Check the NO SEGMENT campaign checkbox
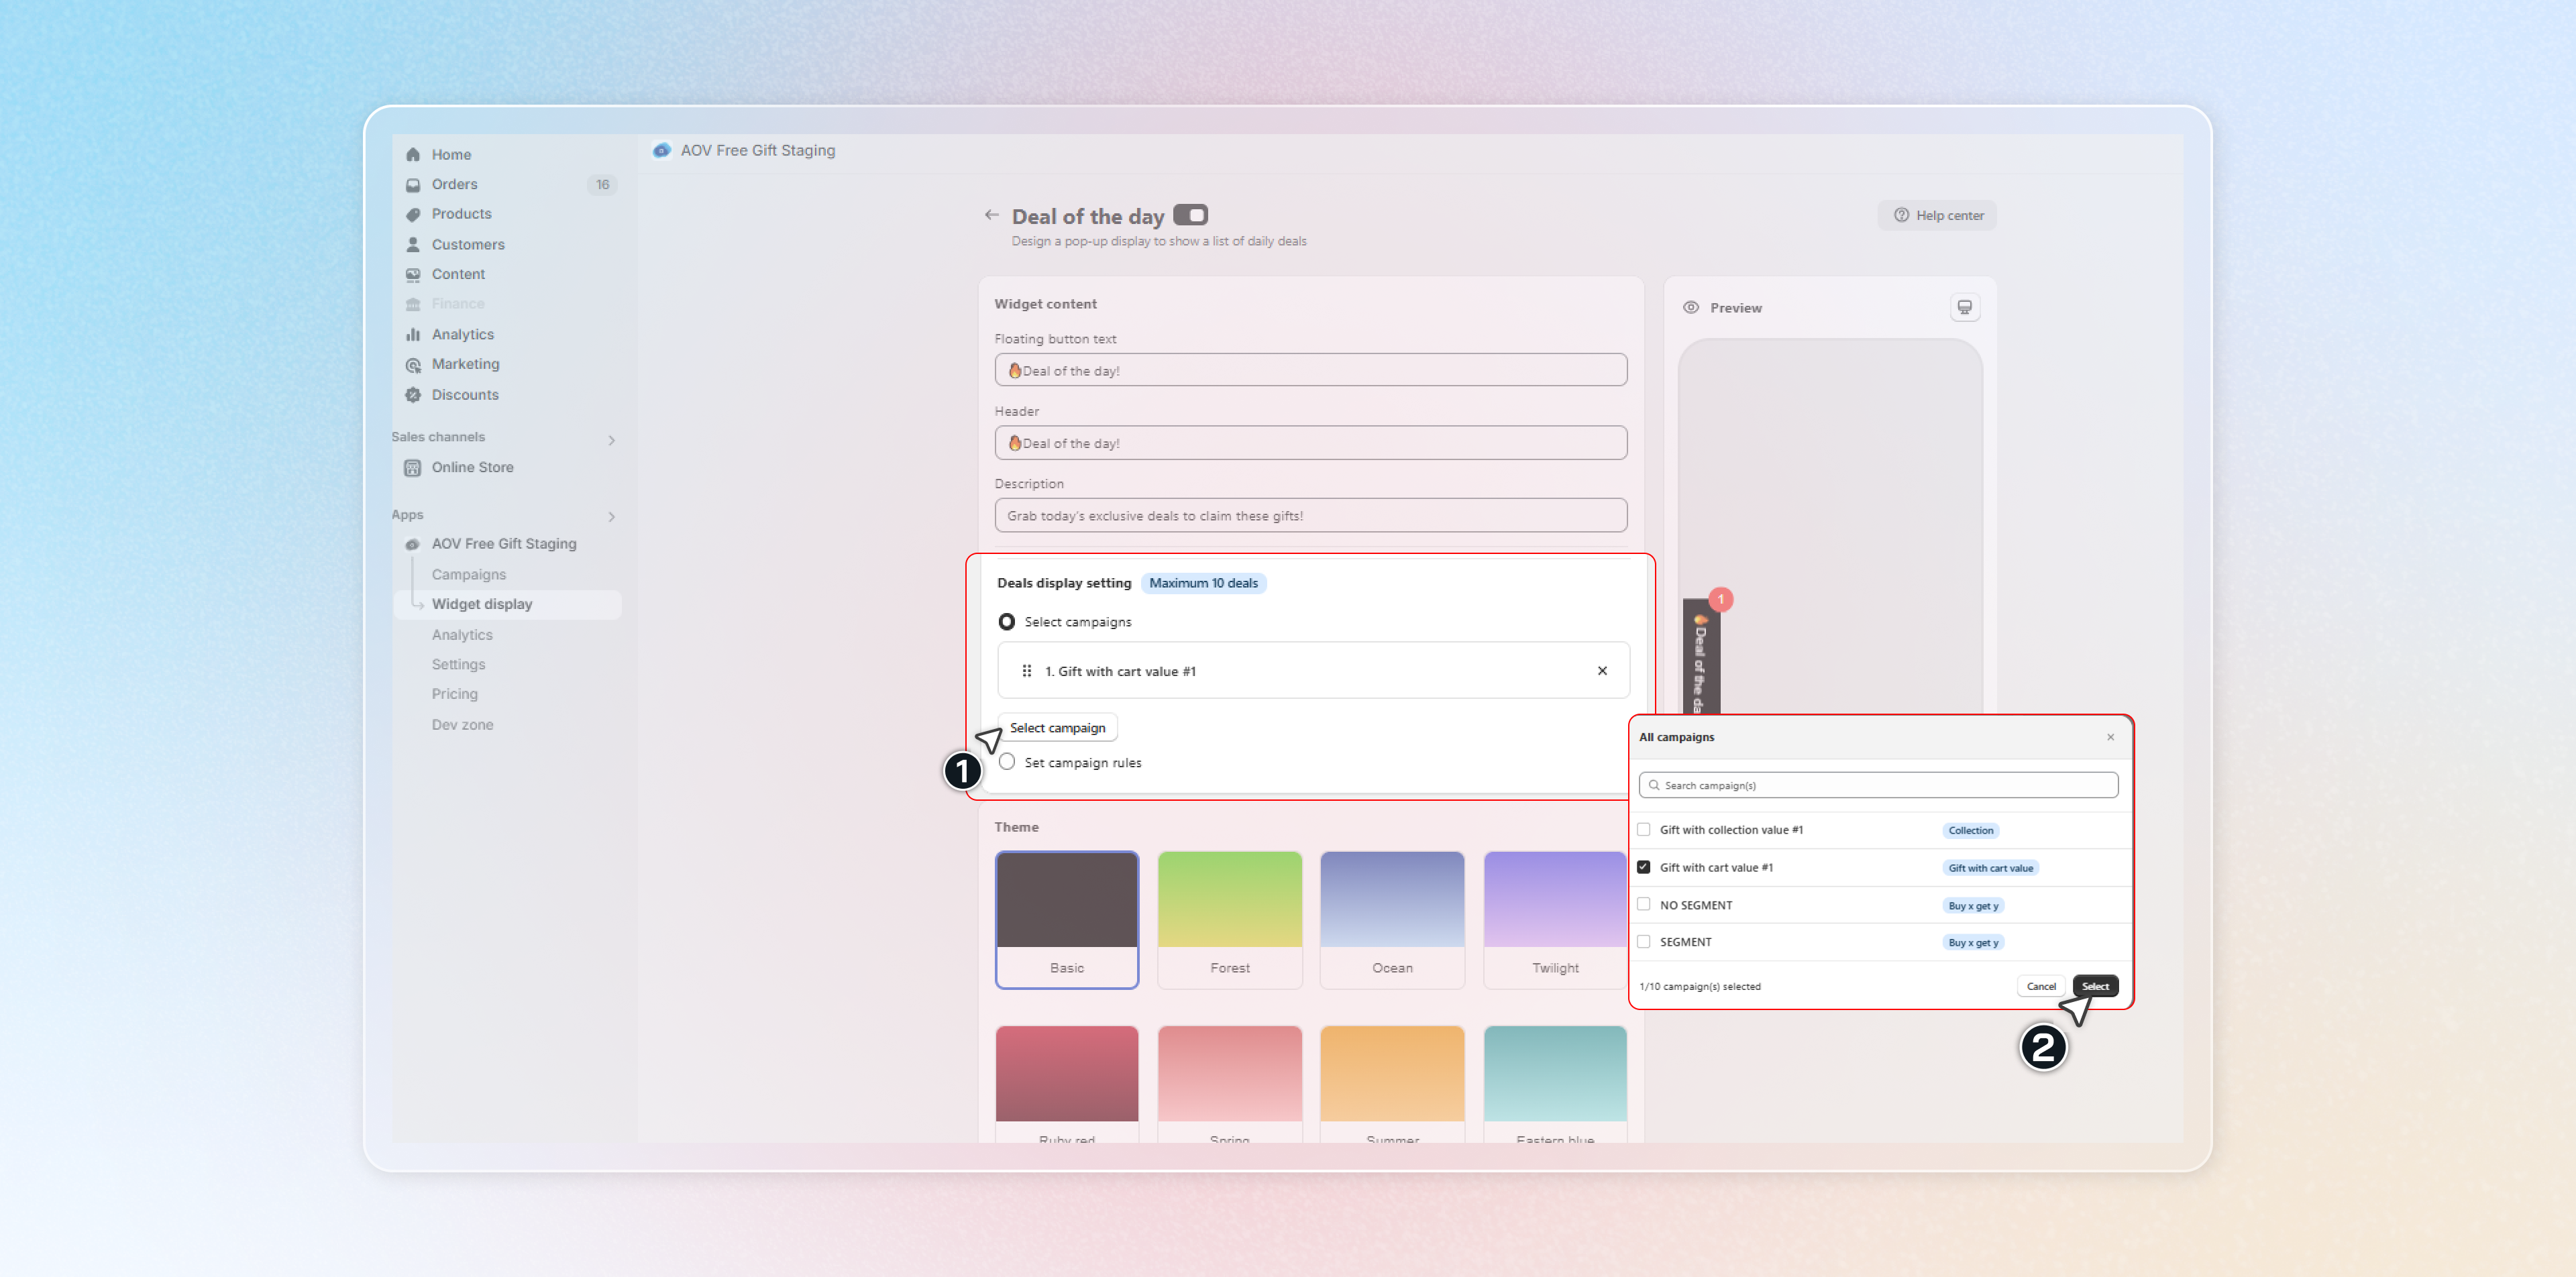Image resolution: width=2576 pixels, height=1277 pixels. 1643,905
